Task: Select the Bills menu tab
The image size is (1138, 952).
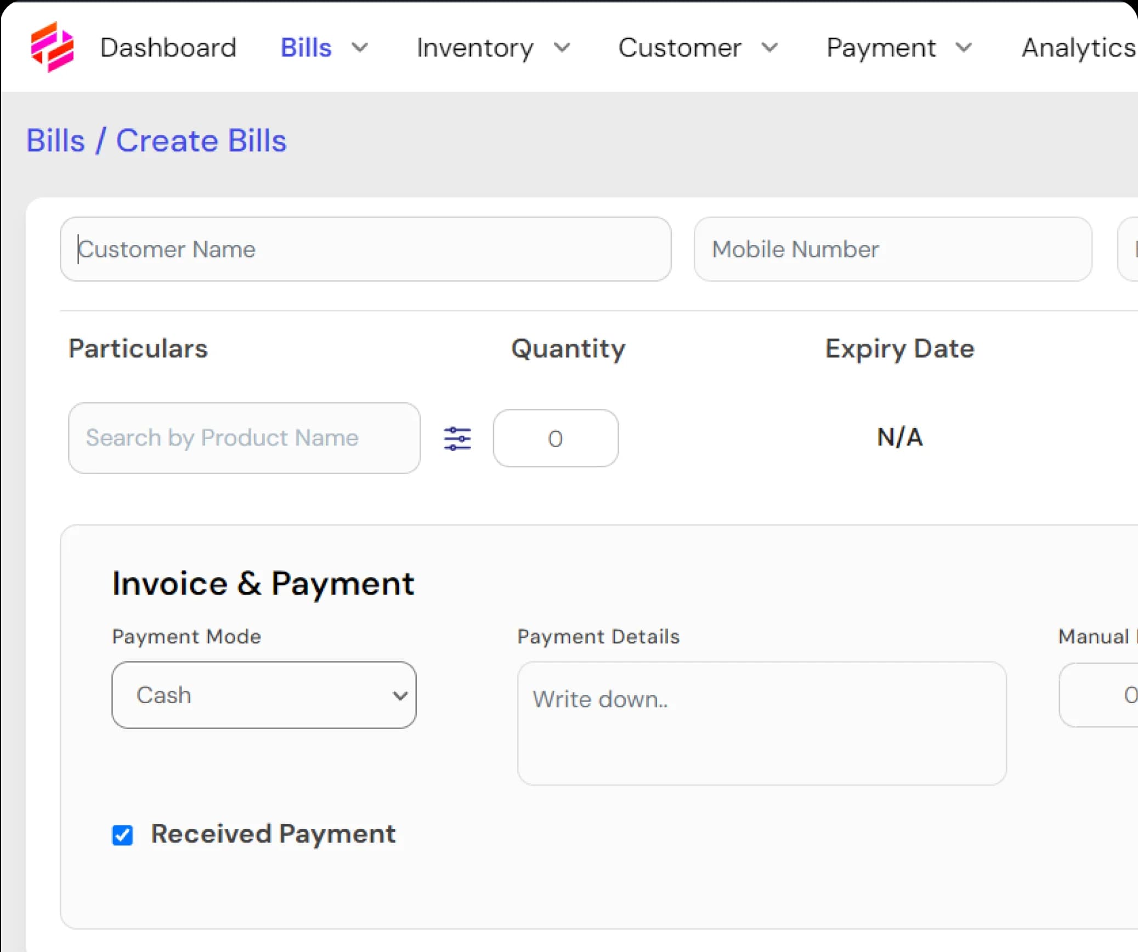Action: (305, 46)
